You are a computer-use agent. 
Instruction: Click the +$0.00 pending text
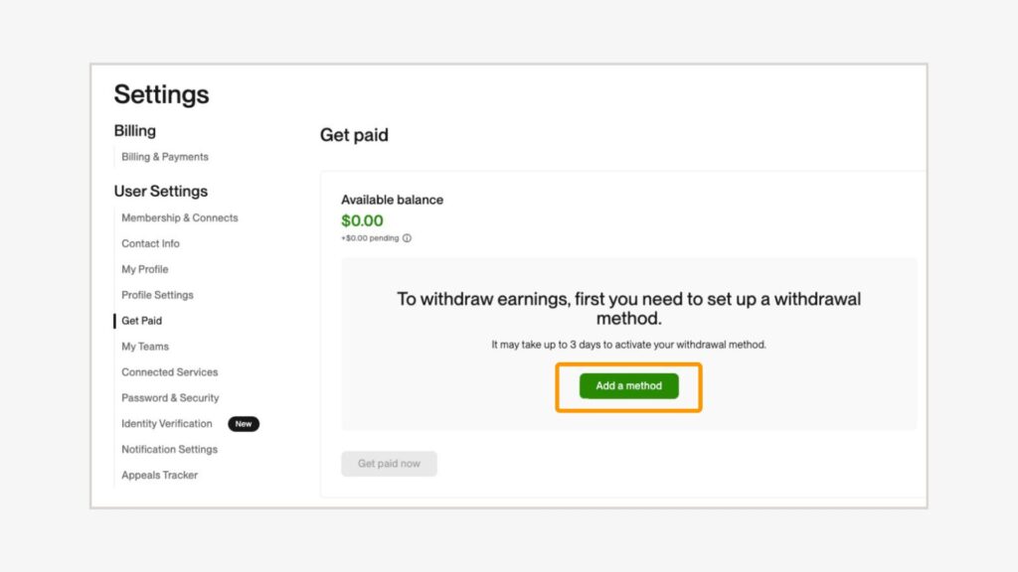pyautogui.click(x=370, y=238)
